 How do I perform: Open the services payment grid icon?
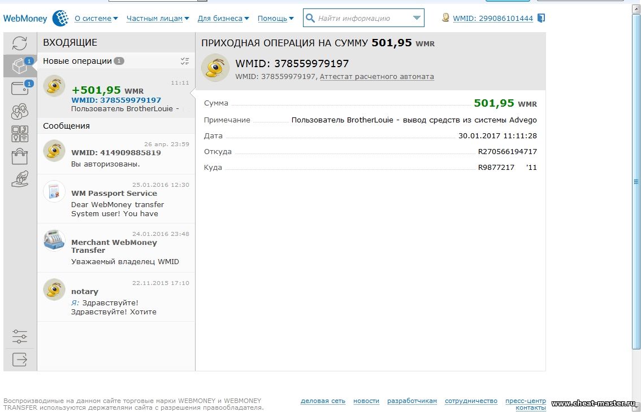(20, 134)
